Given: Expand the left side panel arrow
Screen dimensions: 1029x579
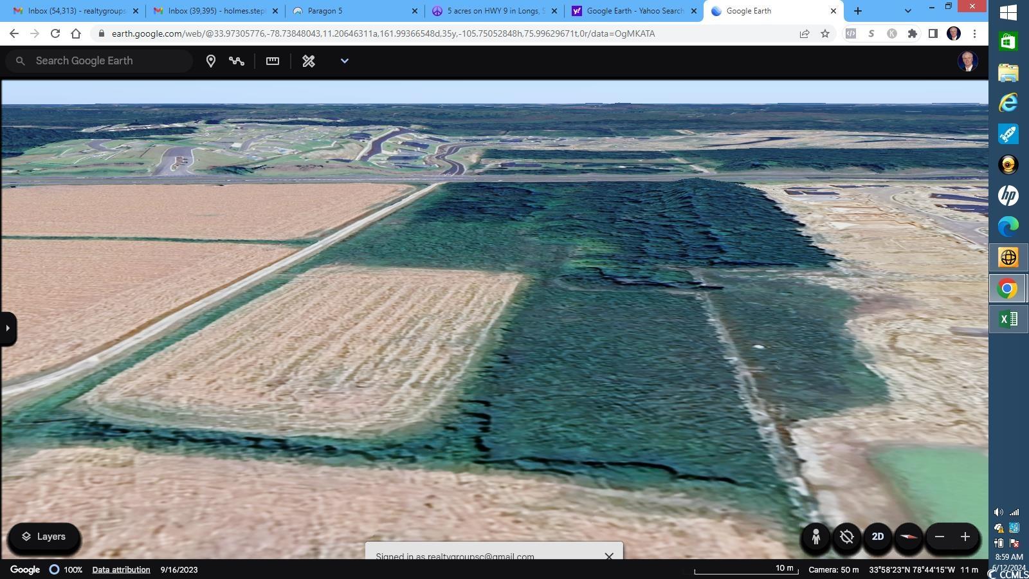Looking at the screenshot, I should point(8,328).
